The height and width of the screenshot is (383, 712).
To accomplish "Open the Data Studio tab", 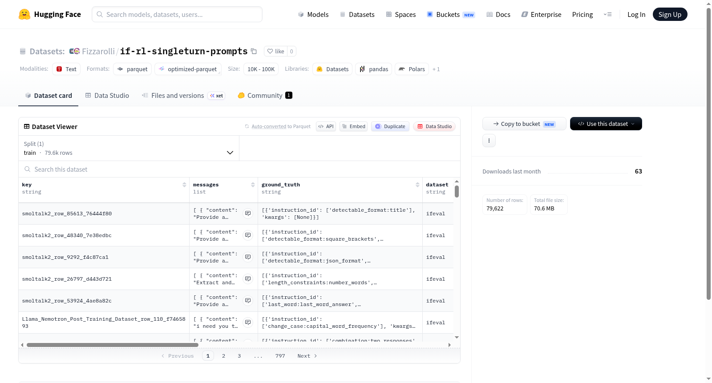I will click(107, 96).
